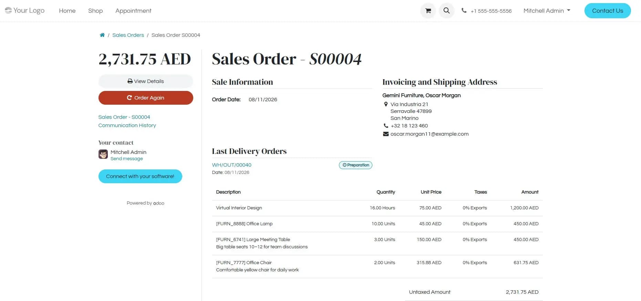This screenshot has width=641, height=301.
Task: Click the Preparation status badge
Action: pyautogui.click(x=355, y=165)
